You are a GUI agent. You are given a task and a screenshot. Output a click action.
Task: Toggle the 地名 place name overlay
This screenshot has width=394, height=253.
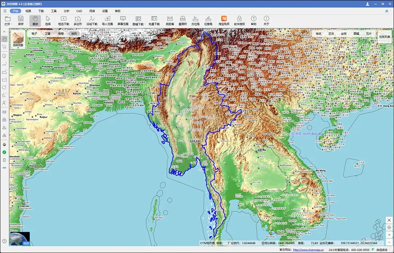319,34
